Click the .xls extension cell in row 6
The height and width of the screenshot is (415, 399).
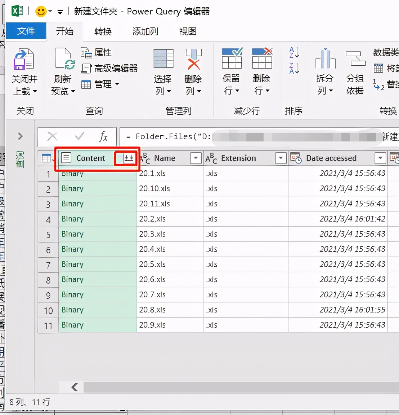[x=246, y=249]
